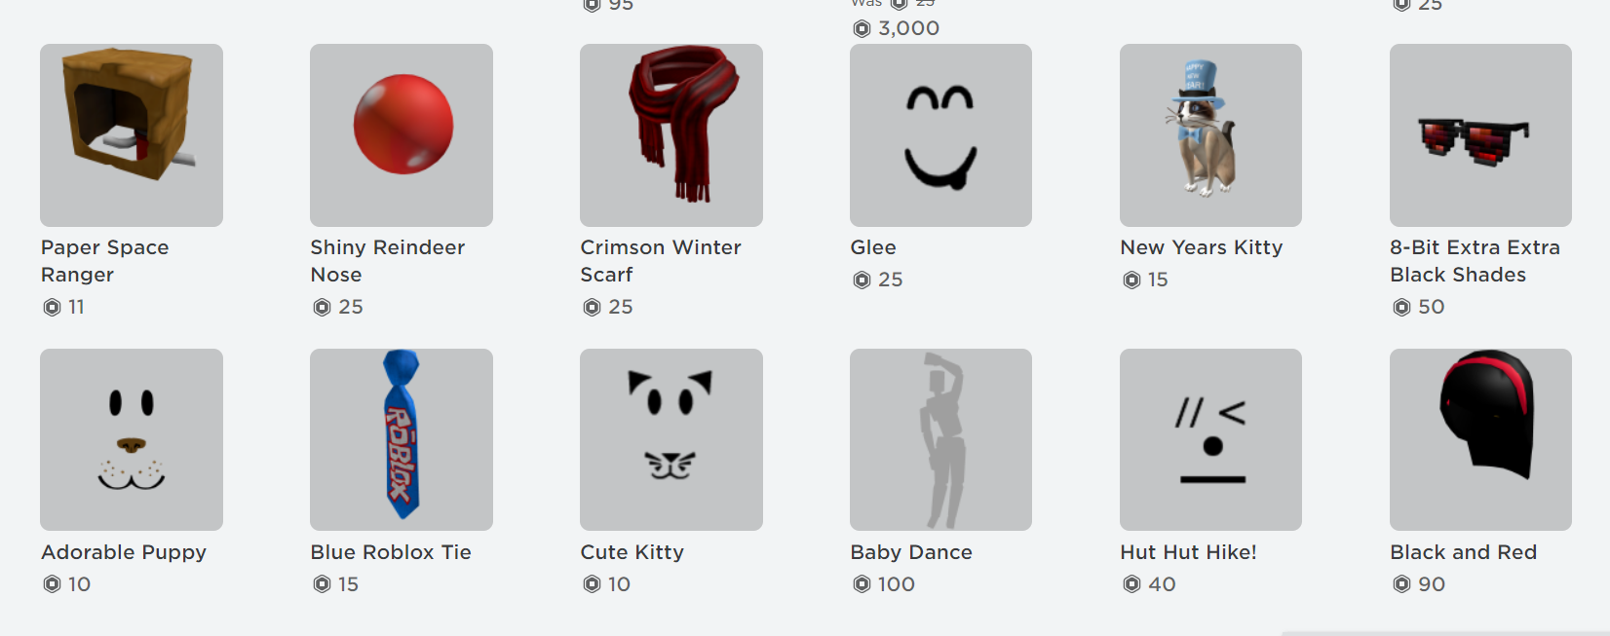
Task: Open the Crimson Winter Scarf thumbnail
Action: click(x=671, y=135)
